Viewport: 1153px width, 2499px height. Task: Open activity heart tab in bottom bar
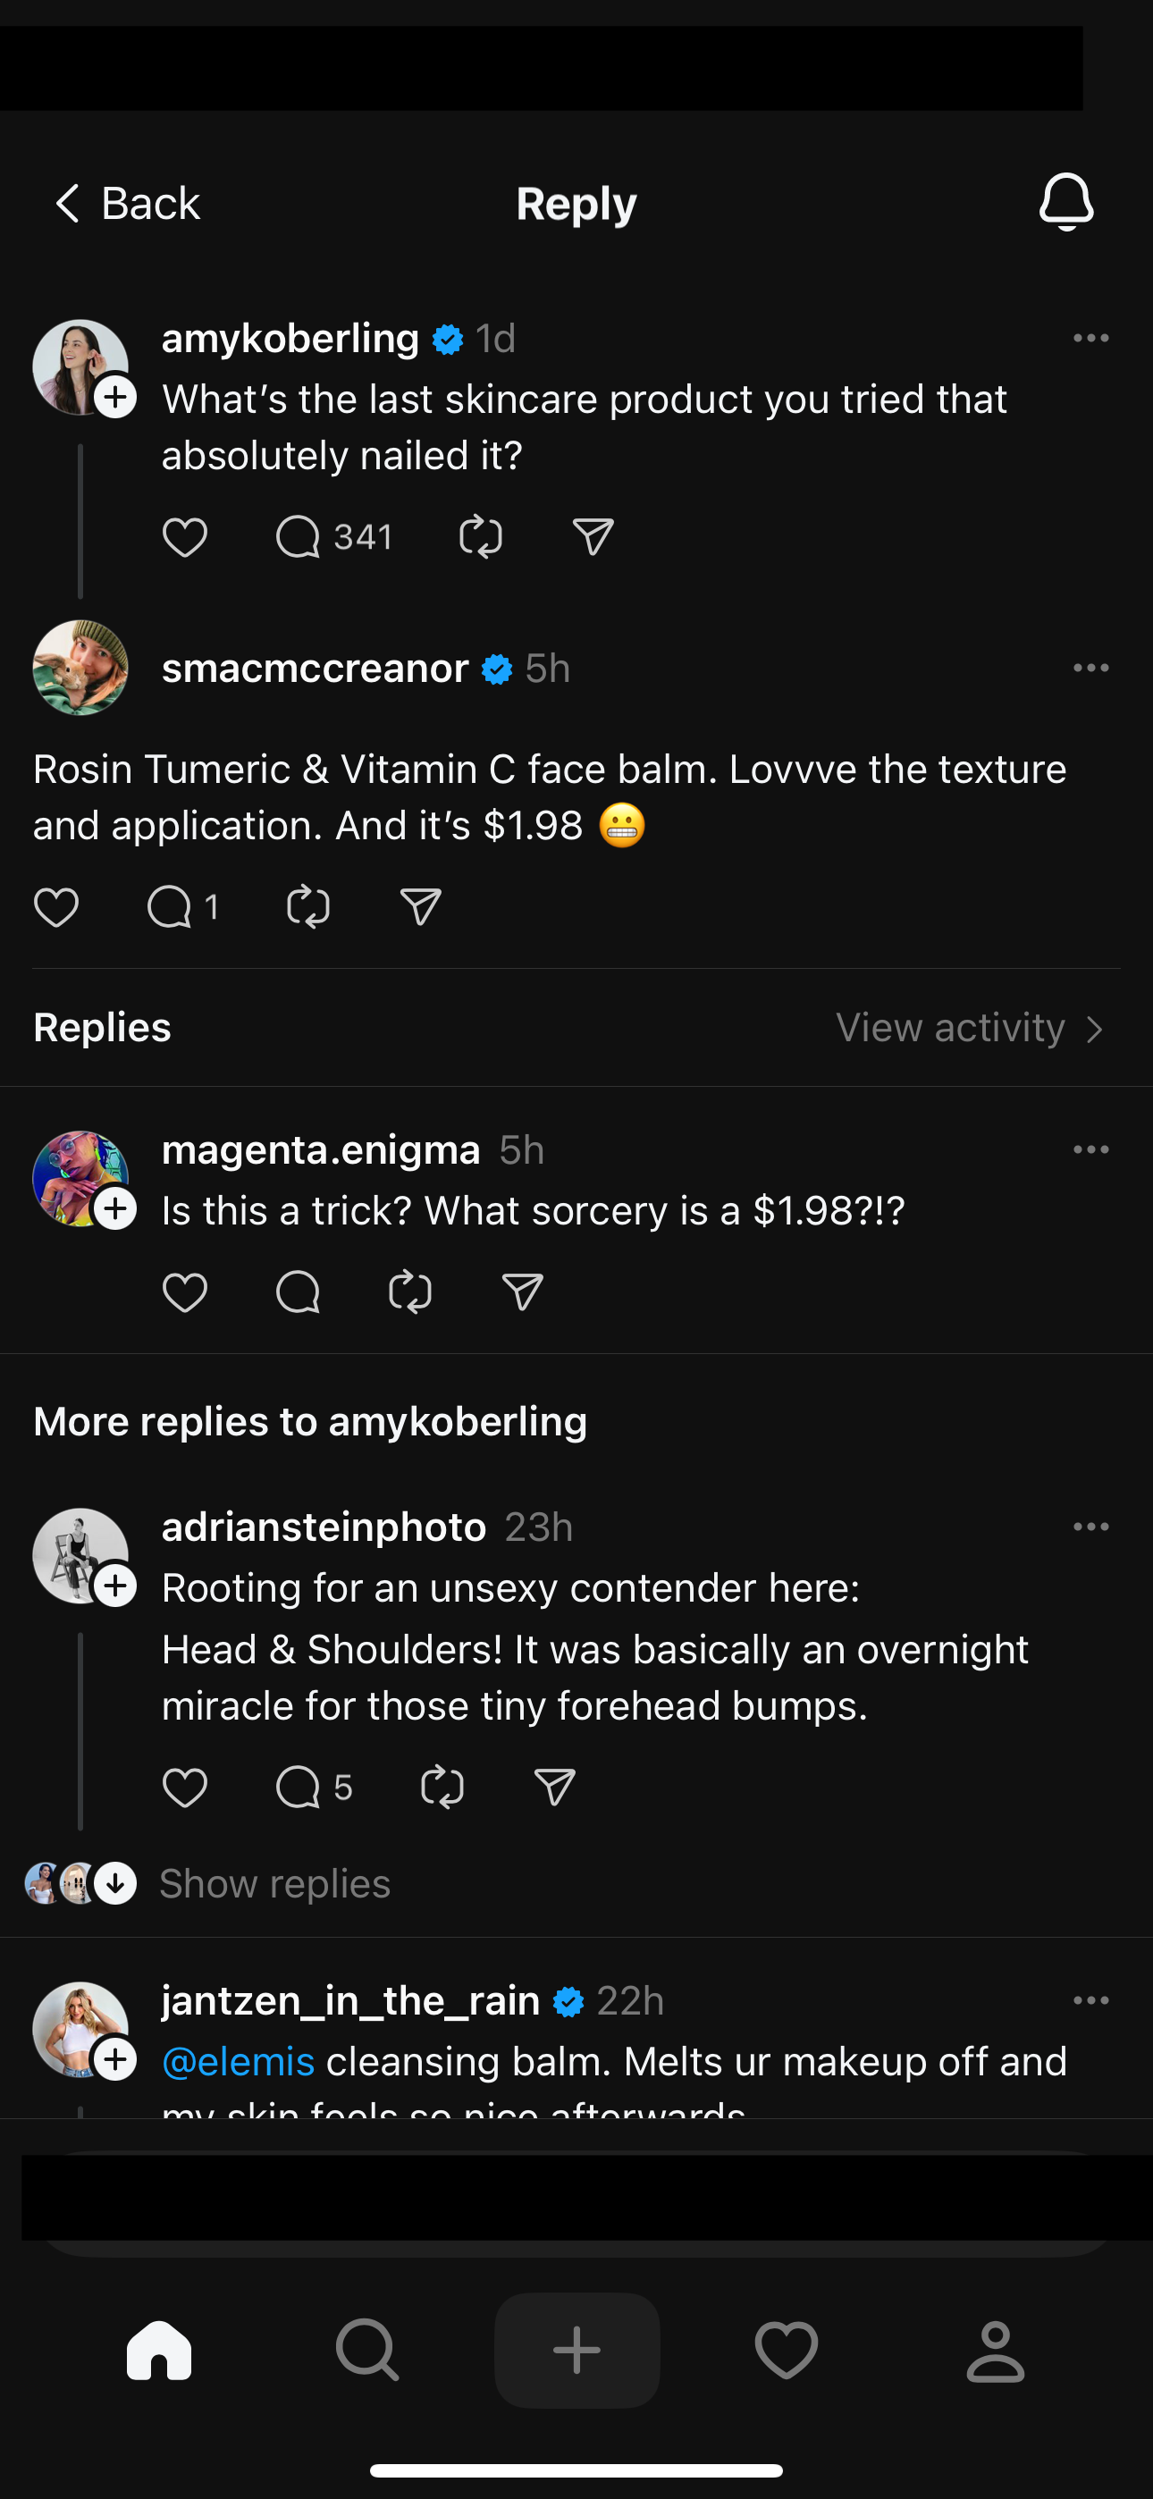pos(787,2350)
